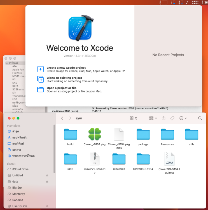This screenshot has height=210, width=208.
Task: Select the CloverISO-5154.tar.lzma file
Action: point(169,159)
